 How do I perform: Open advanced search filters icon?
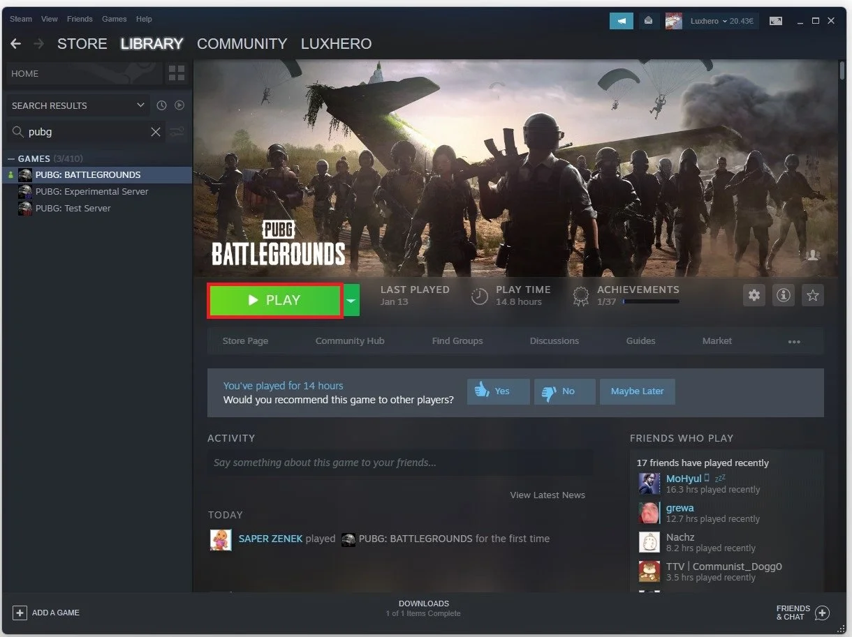tap(177, 132)
